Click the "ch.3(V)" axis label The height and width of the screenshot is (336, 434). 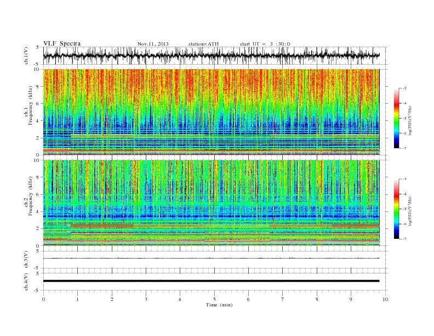pyautogui.click(x=26, y=260)
